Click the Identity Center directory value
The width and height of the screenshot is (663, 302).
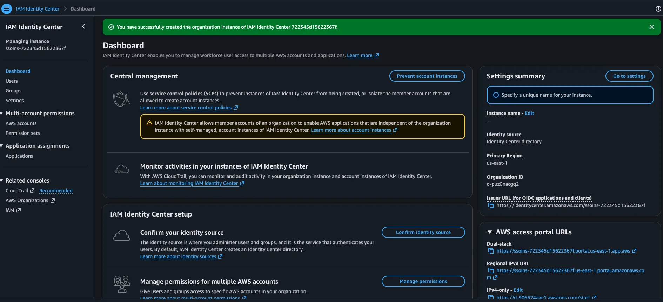click(x=514, y=142)
